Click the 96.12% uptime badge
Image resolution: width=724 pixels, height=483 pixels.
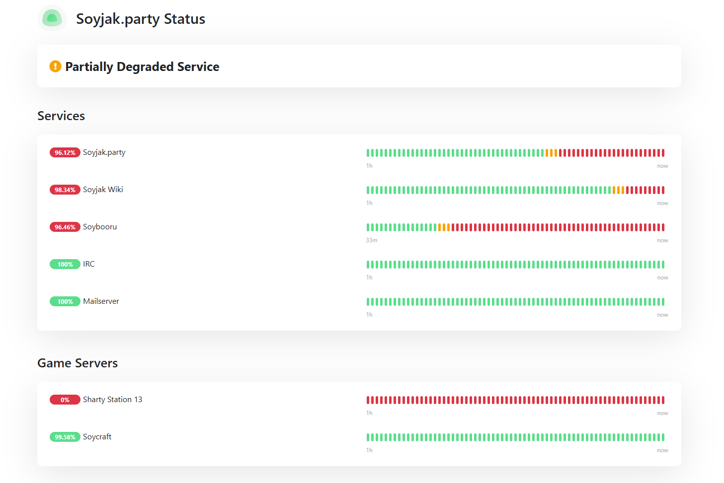pyautogui.click(x=65, y=152)
